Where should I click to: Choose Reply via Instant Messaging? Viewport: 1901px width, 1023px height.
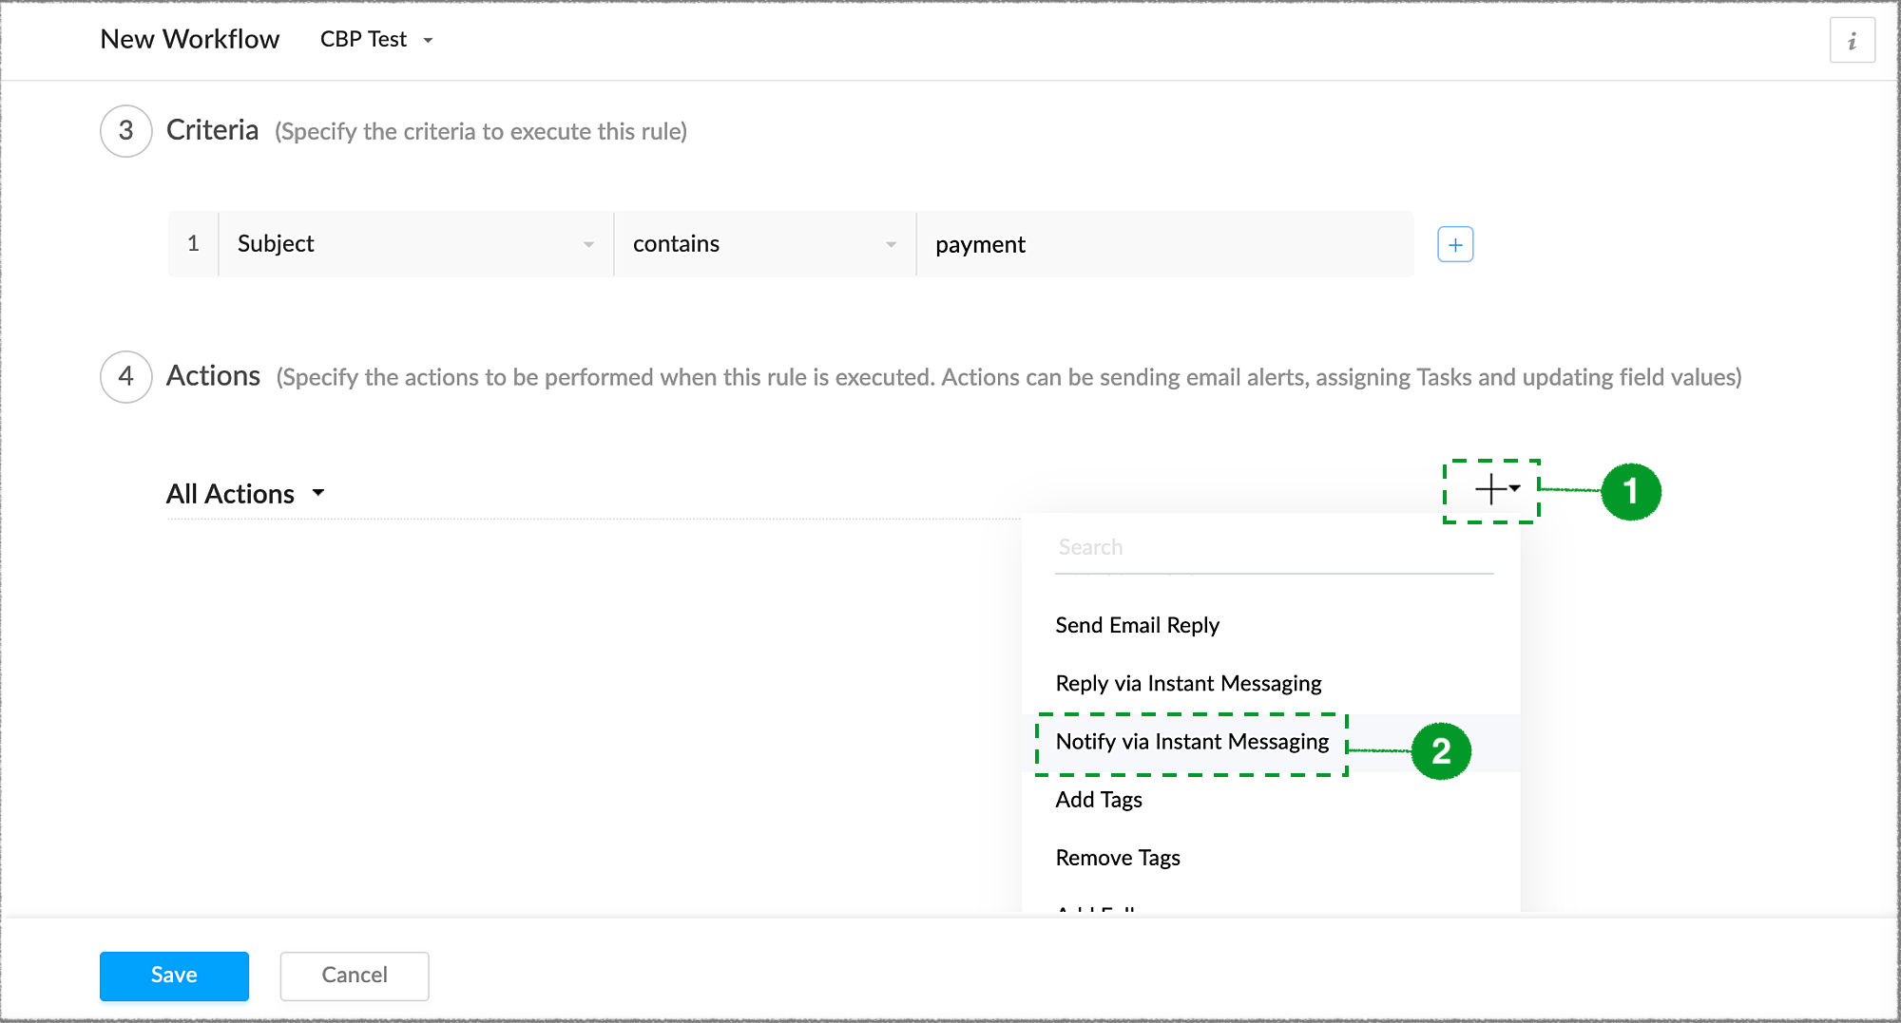pos(1188,683)
